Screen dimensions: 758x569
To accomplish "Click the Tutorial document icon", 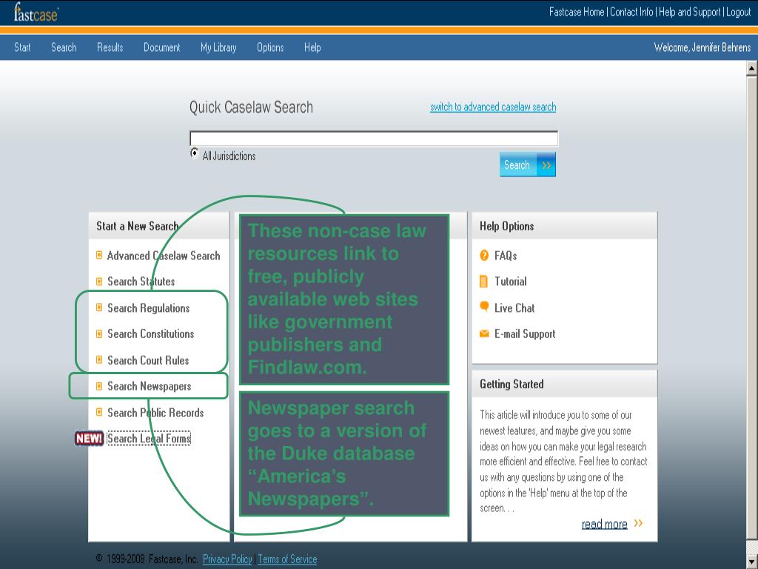I will (x=483, y=281).
